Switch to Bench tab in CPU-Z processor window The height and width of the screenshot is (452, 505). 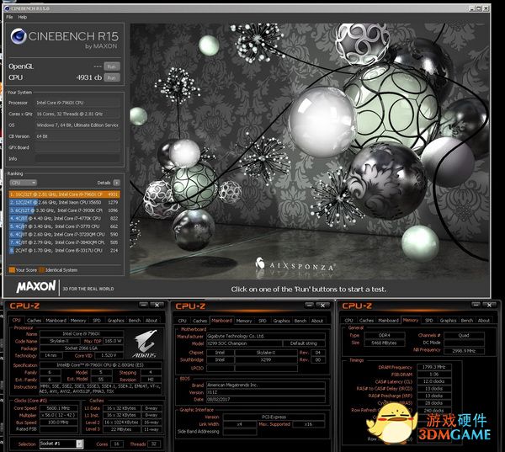coord(135,320)
